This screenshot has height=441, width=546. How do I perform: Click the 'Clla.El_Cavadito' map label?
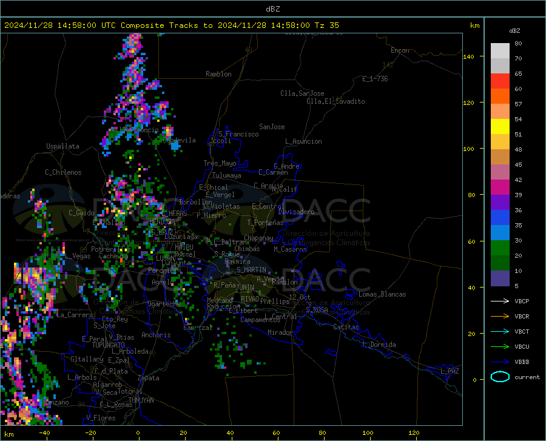pyautogui.click(x=335, y=101)
